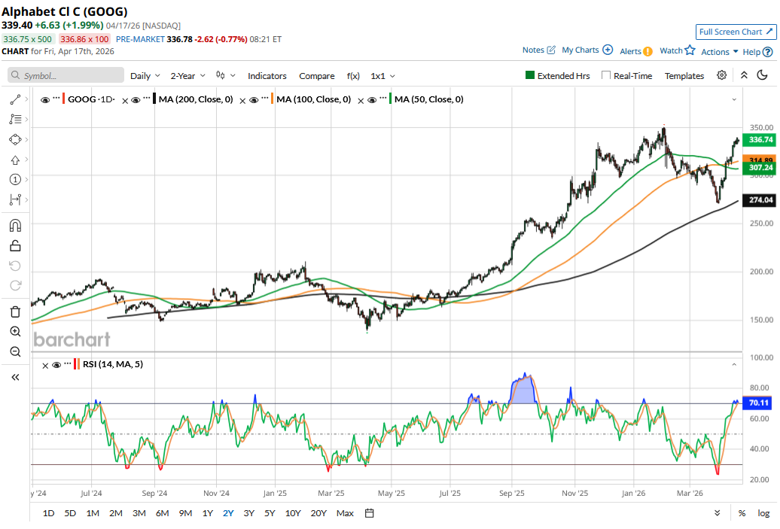Screen dimensions: 780x529
Task: Expand the 2-Year period dropdown
Action: pos(187,76)
